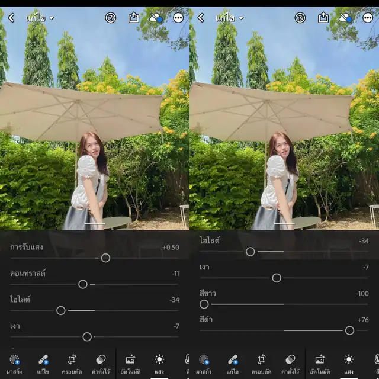This screenshot has height=379, width=379.
Task: Click the Exposure slider handle at +0.50
Action: coord(105,258)
